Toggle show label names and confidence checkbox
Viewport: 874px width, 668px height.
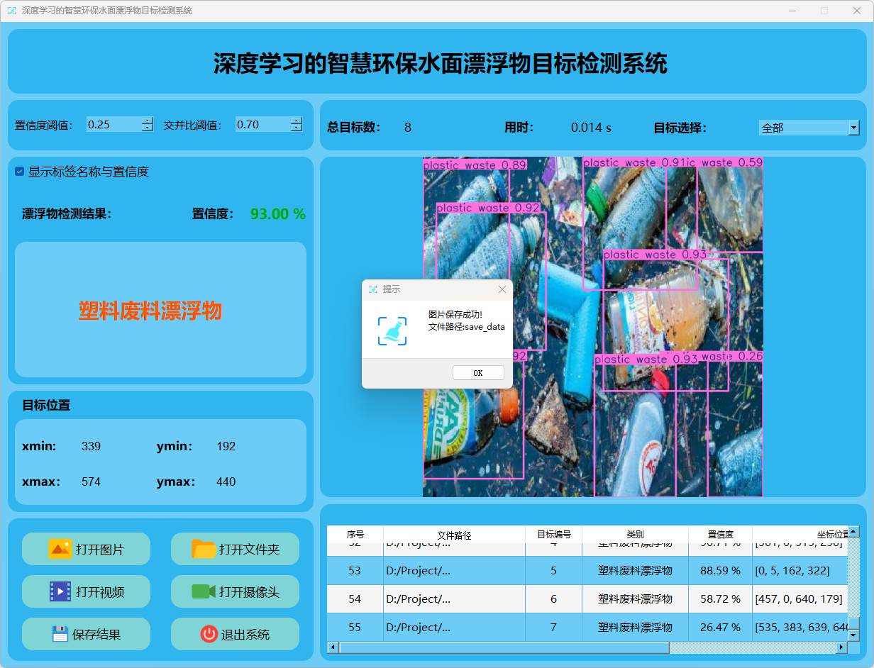[x=20, y=172]
